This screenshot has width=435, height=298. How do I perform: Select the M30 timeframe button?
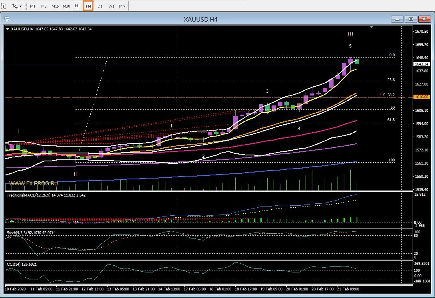click(66, 6)
